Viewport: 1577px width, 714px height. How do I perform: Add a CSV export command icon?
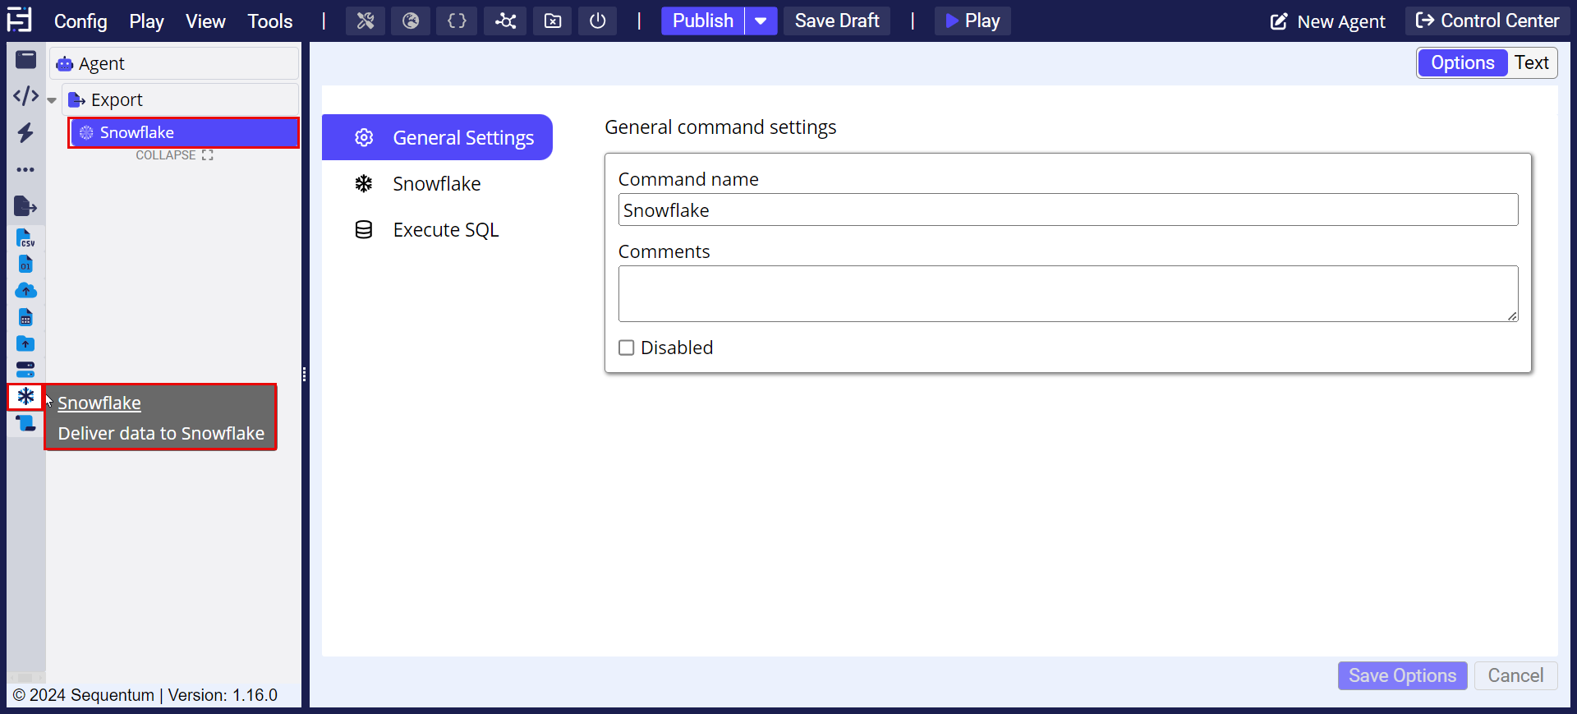[26, 238]
